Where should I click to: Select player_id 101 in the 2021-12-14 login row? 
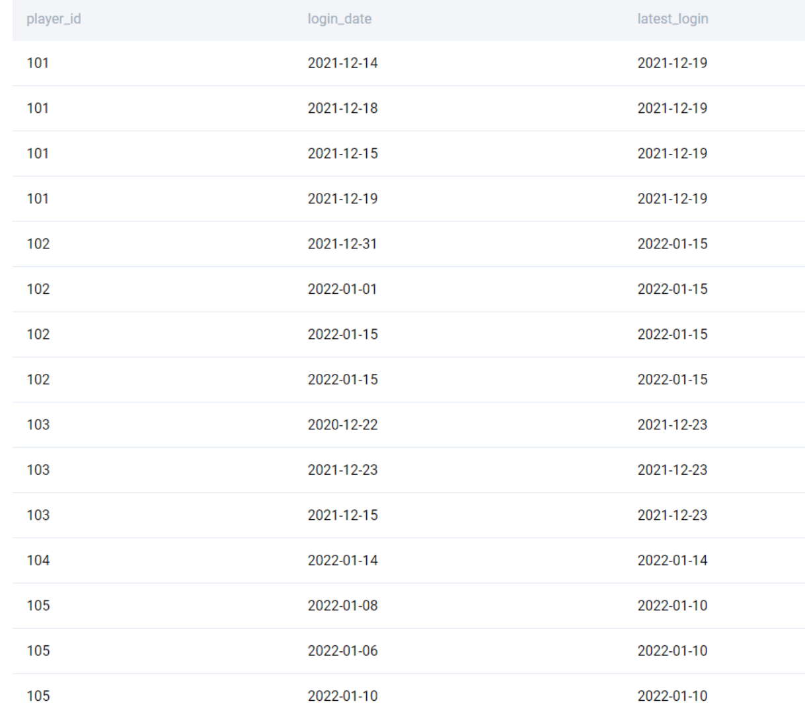click(x=38, y=63)
